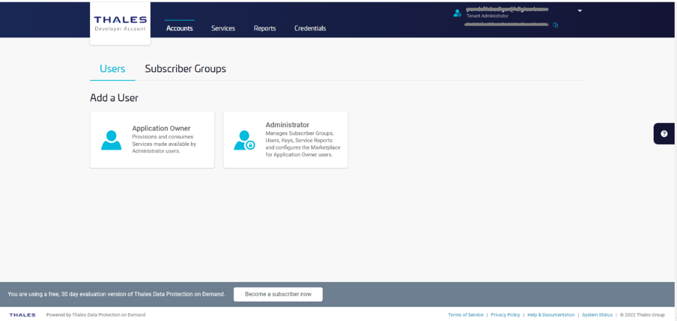Open the Accounts menu
Image resolution: width=677 pixels, height=321 pixels.
point(179,28)
